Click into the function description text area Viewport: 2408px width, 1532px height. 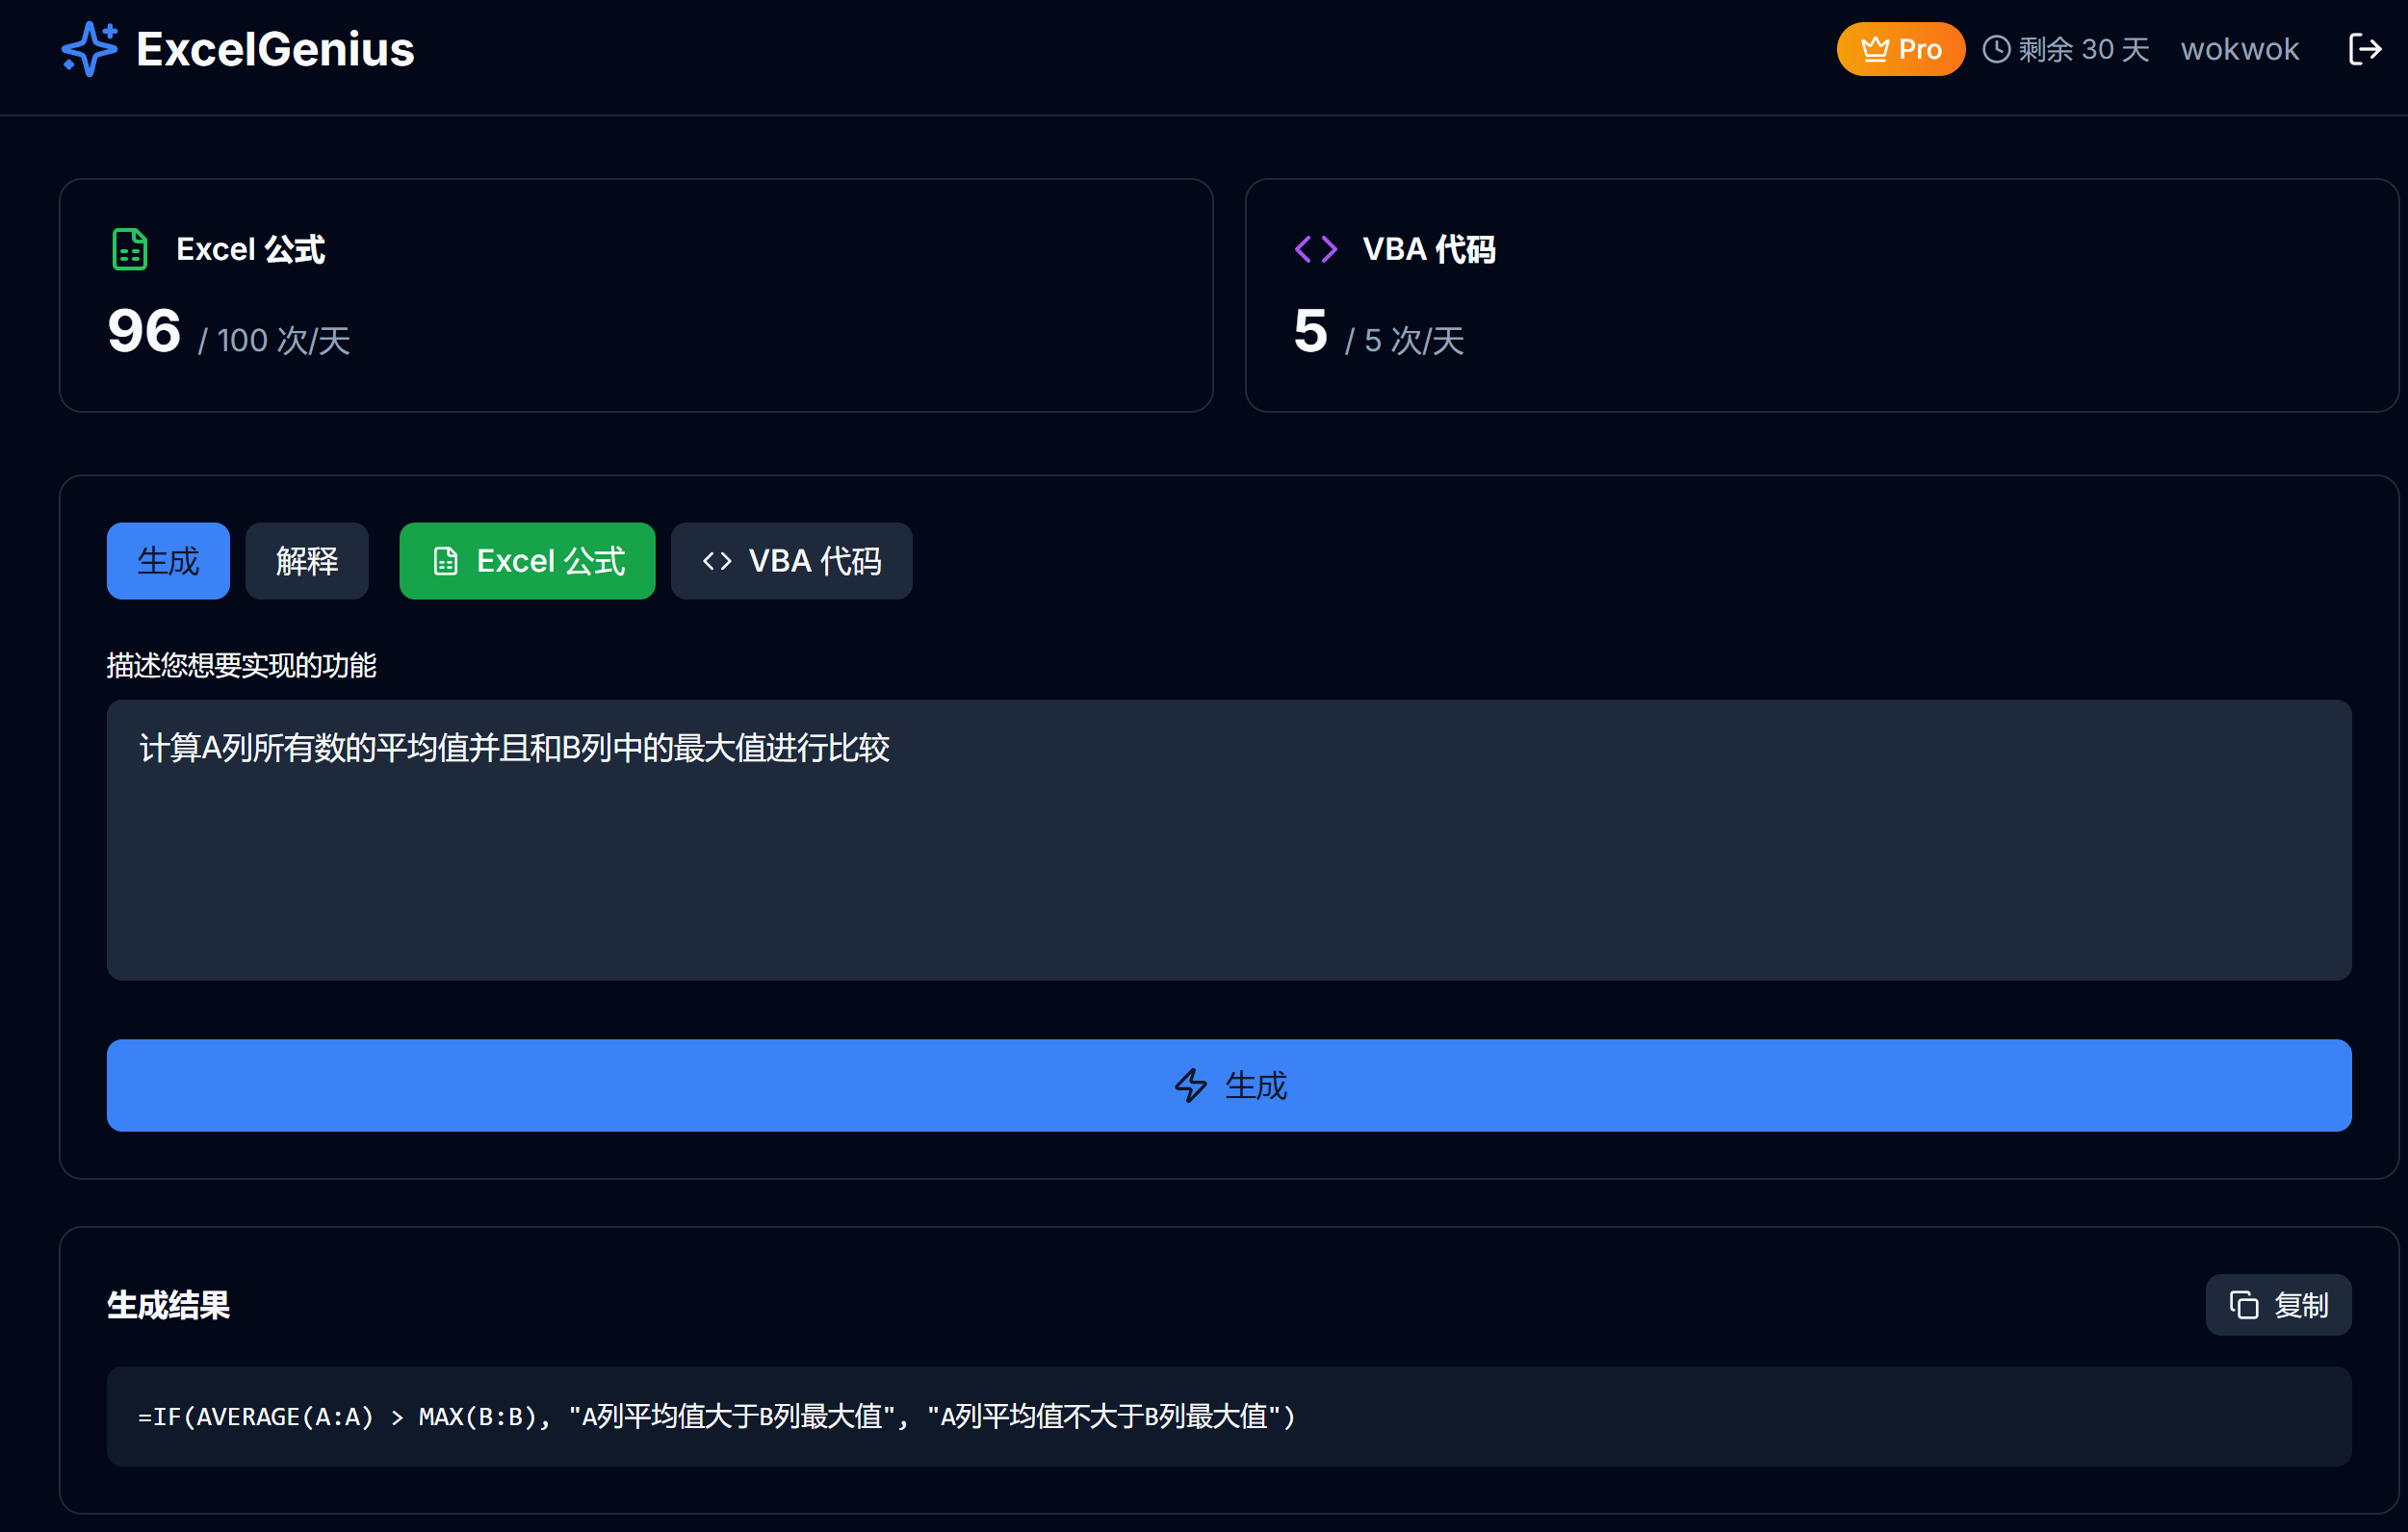(x=1228, y=839)
